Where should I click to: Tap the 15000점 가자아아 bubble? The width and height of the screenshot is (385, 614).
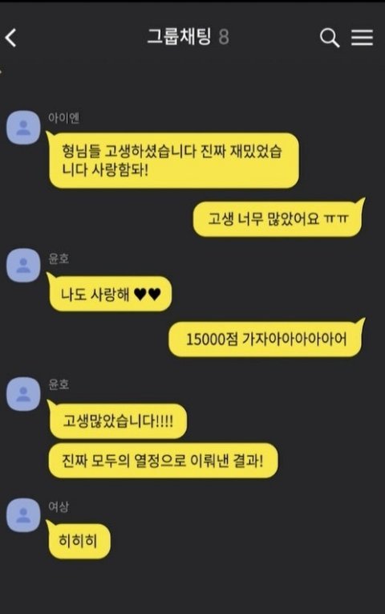click(x=266, y=339)
